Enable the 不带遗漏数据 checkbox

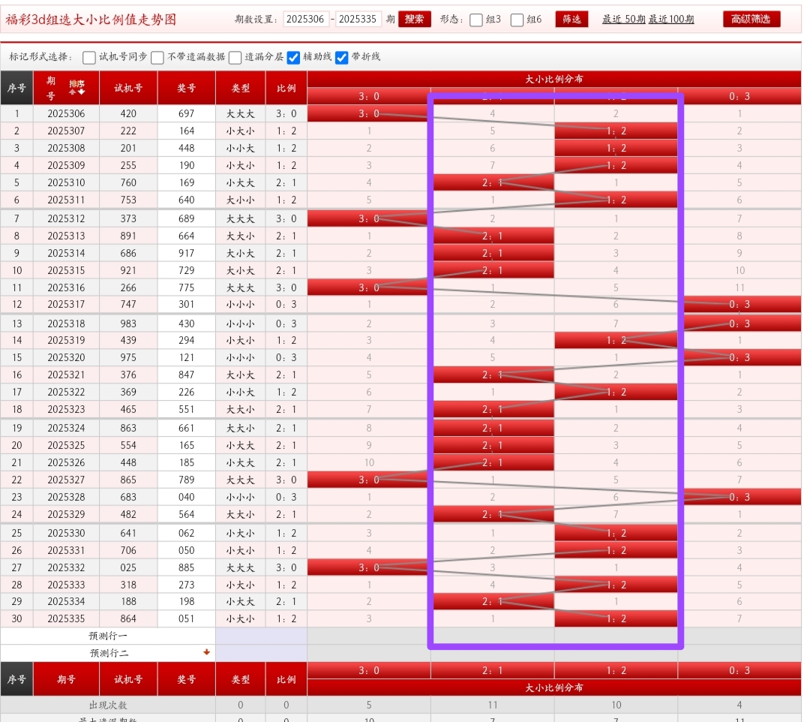pyautogui.click(x=157, y=58)
